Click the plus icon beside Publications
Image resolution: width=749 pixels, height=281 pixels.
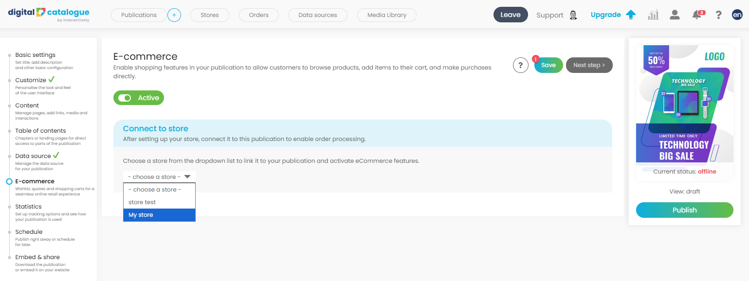pyautogui.click(x=174, y=15)
